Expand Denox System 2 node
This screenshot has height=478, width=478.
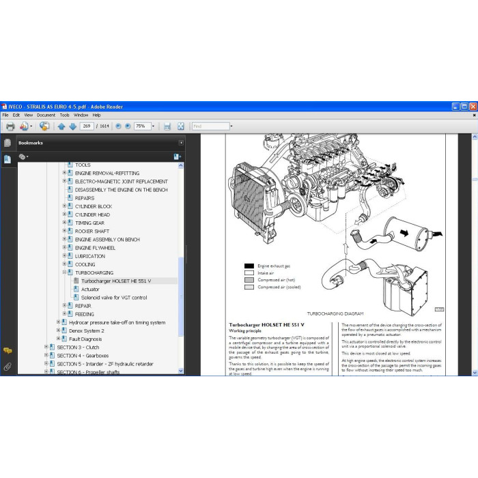[x=58, y=330]
